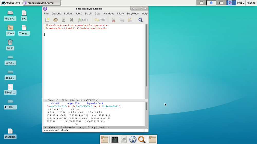Open the Sun/Moon menu
This screenshot has width=257, height=144.
coord(133,14)
